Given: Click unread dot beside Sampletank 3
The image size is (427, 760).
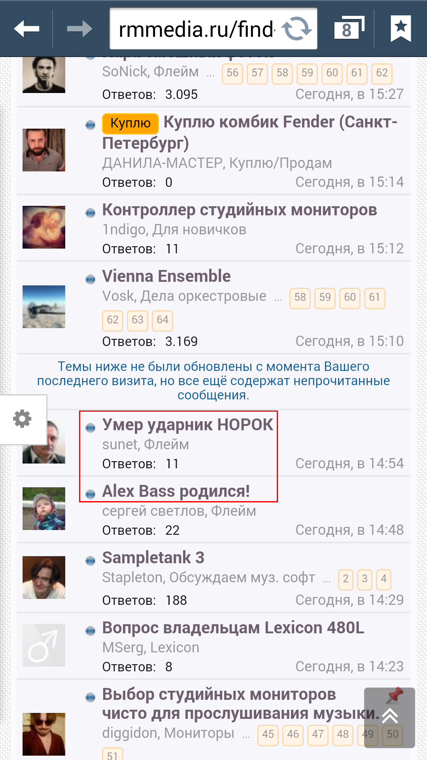Looking at the screenshot, I should [91, 560].
